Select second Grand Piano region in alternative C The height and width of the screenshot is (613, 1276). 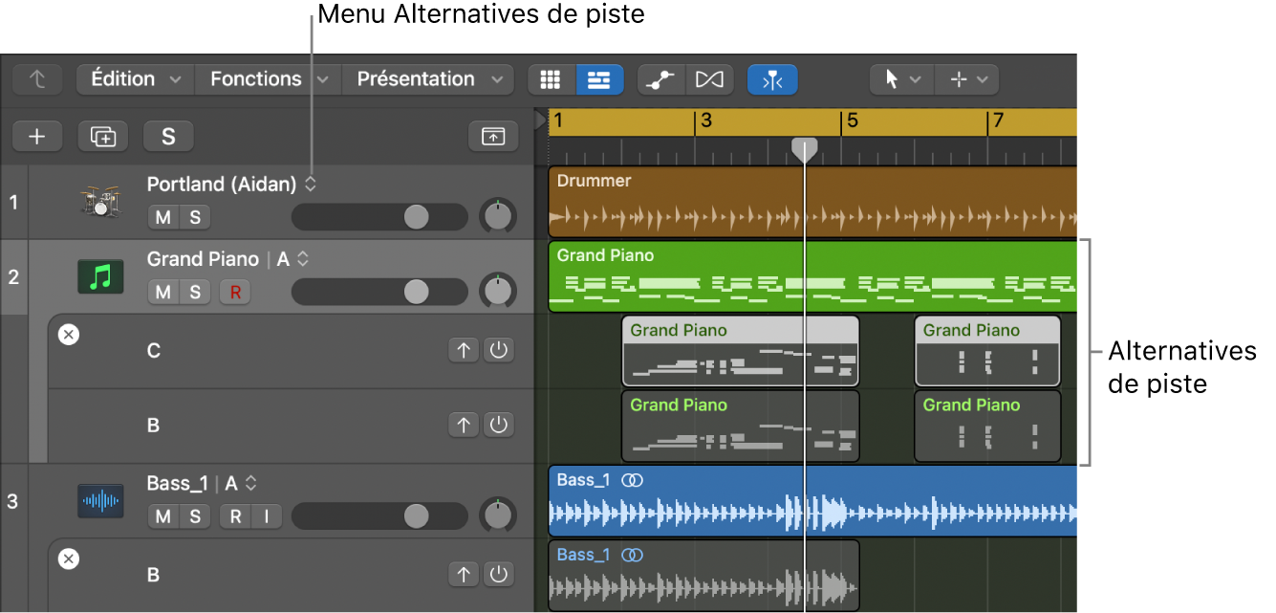pyautogui.click(x=987, y=351)
